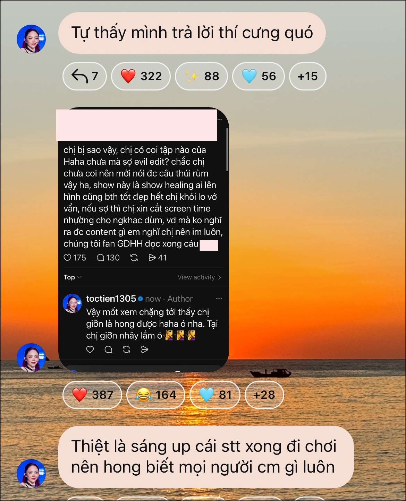Image resolution: width=406 pixels, height=501 pixels.
Task: Tap the laughing emoji reaction showing 164
Action: 156,395
